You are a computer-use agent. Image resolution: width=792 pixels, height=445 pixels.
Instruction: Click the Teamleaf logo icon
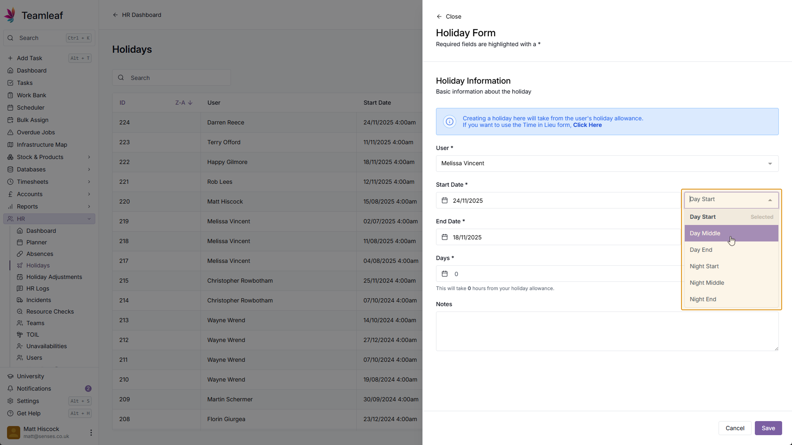pos(10,15)
